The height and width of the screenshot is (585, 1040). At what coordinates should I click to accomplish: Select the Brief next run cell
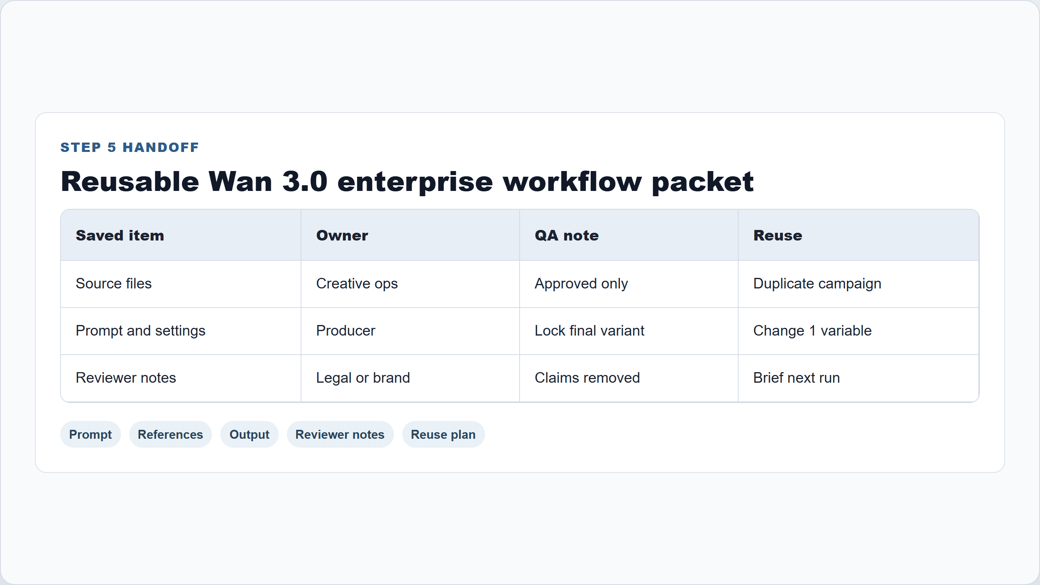tap(858, 378)
